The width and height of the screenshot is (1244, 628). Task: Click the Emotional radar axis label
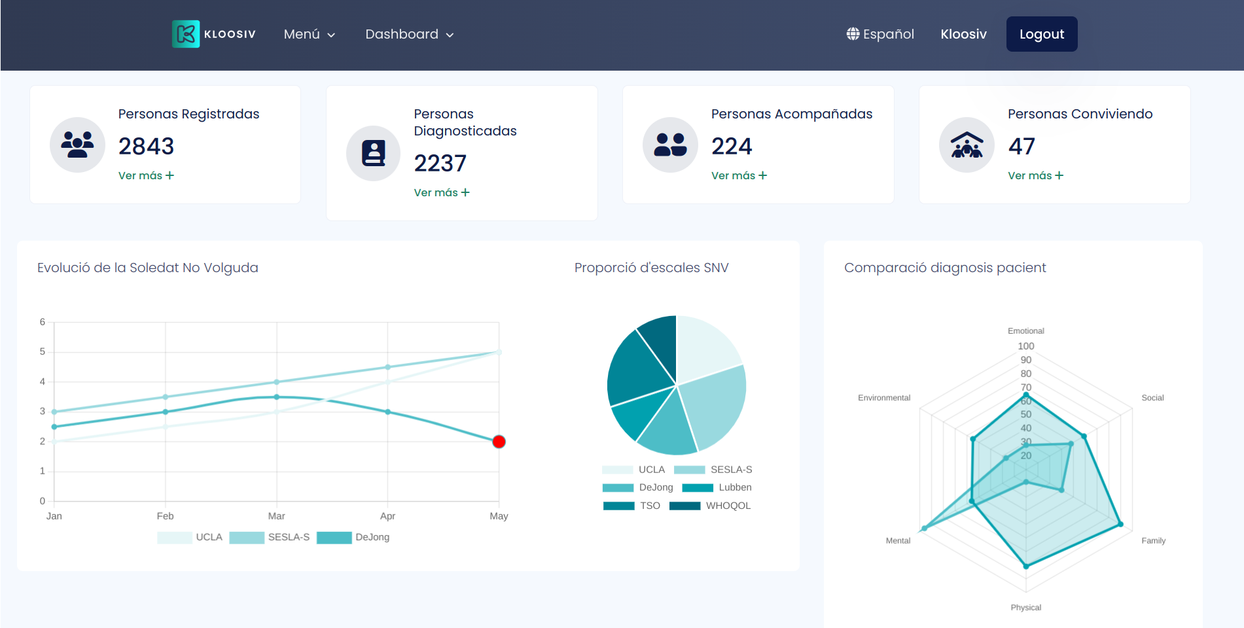point(1025,331)
